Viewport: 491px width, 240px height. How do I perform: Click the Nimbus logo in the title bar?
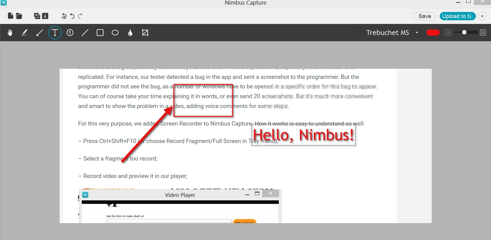4,3
